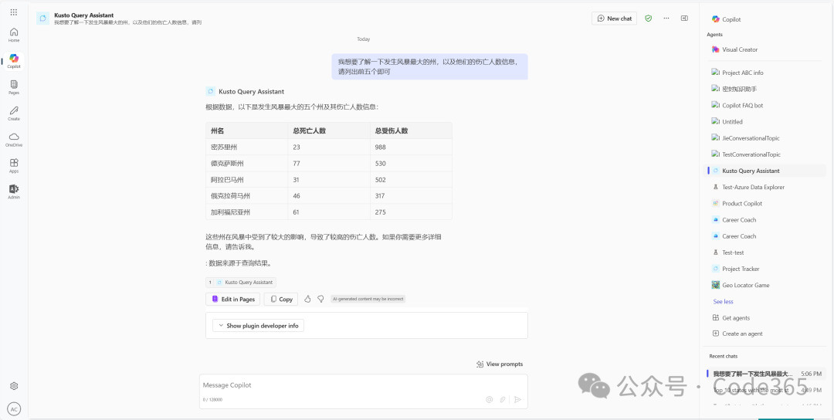Open OneDrive from the left rail
834x420 pixels.
tap(14, 139)
